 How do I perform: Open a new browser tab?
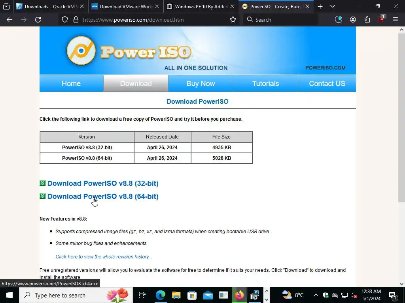(x=320, y=7)
